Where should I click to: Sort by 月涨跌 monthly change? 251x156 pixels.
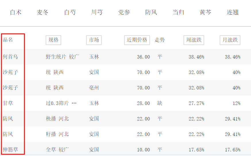click(x=230, y=40)
